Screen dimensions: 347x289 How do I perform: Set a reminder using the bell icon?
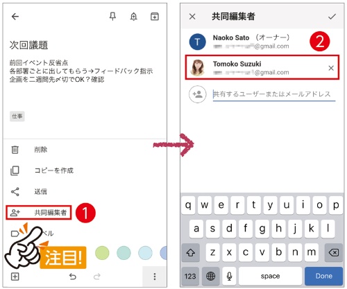[134, 17]
